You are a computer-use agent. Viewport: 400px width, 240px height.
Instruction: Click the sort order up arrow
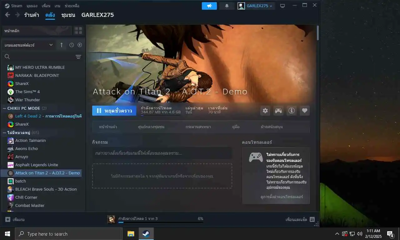pyautogui.click(x=61, y=45)
